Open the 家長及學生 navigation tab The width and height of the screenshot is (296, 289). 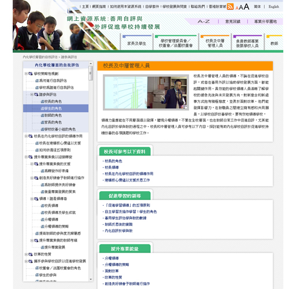tap(136, 43)
